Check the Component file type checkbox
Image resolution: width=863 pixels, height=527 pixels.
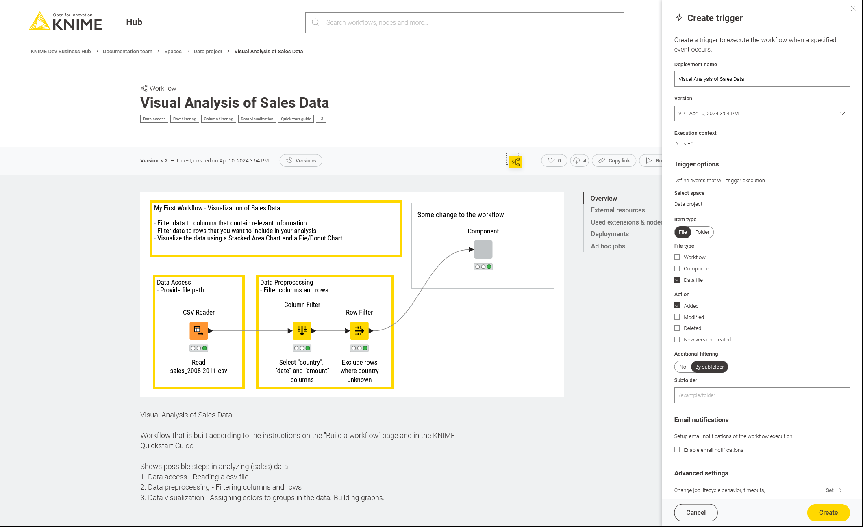[x=677, y=268]
